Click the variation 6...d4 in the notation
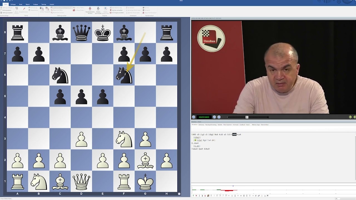 coord(197,146)
